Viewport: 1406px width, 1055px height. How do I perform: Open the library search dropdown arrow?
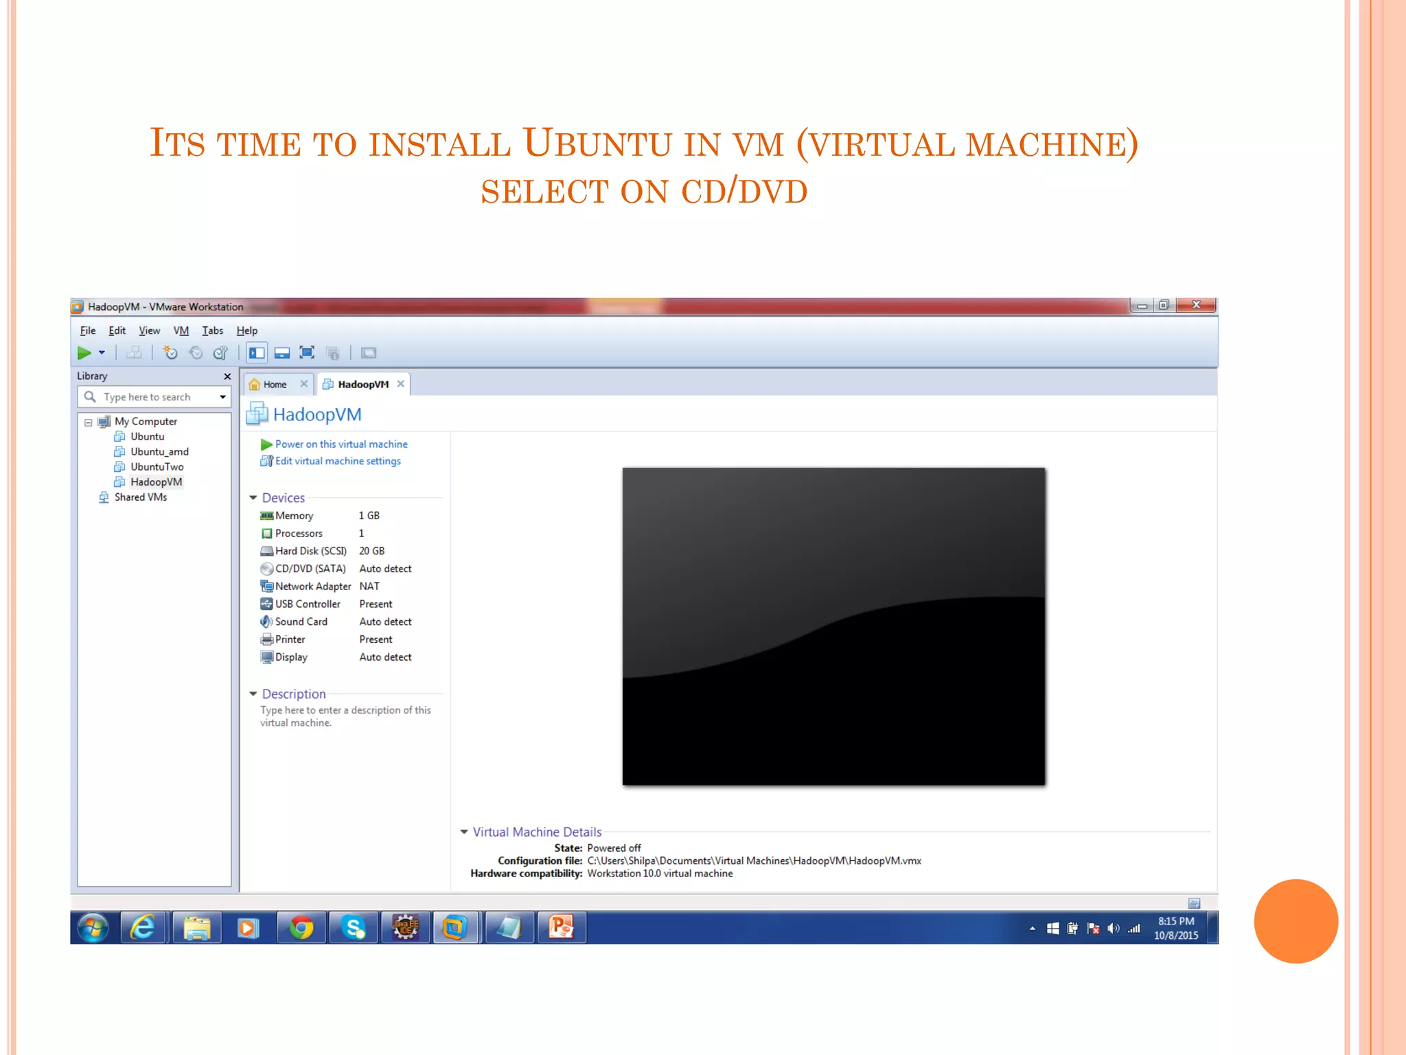point(222,397)
